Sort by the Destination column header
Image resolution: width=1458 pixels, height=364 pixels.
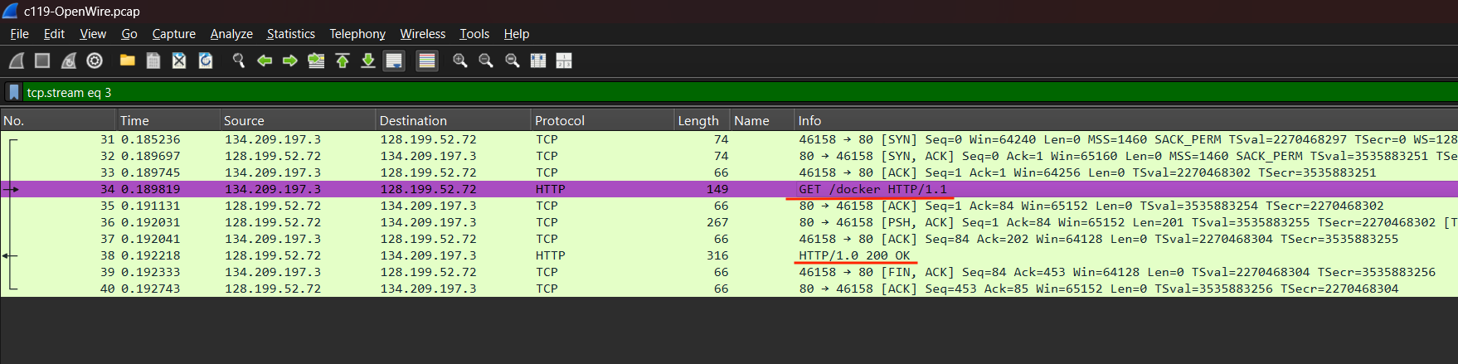(x=453, y=120)
